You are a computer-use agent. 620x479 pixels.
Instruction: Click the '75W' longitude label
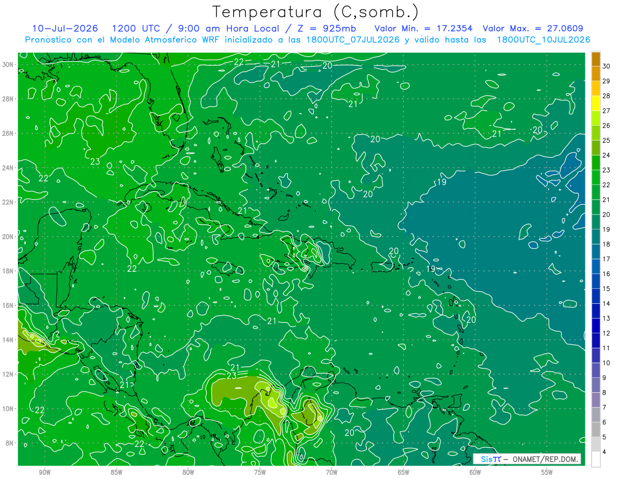click(260, 473)
